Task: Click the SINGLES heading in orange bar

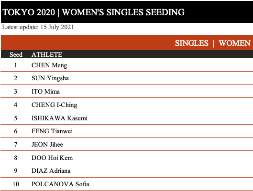Action: point(192,43)
